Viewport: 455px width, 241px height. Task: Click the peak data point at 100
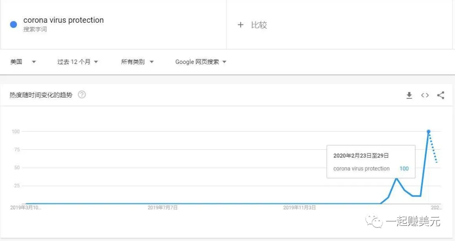(428, 132)
